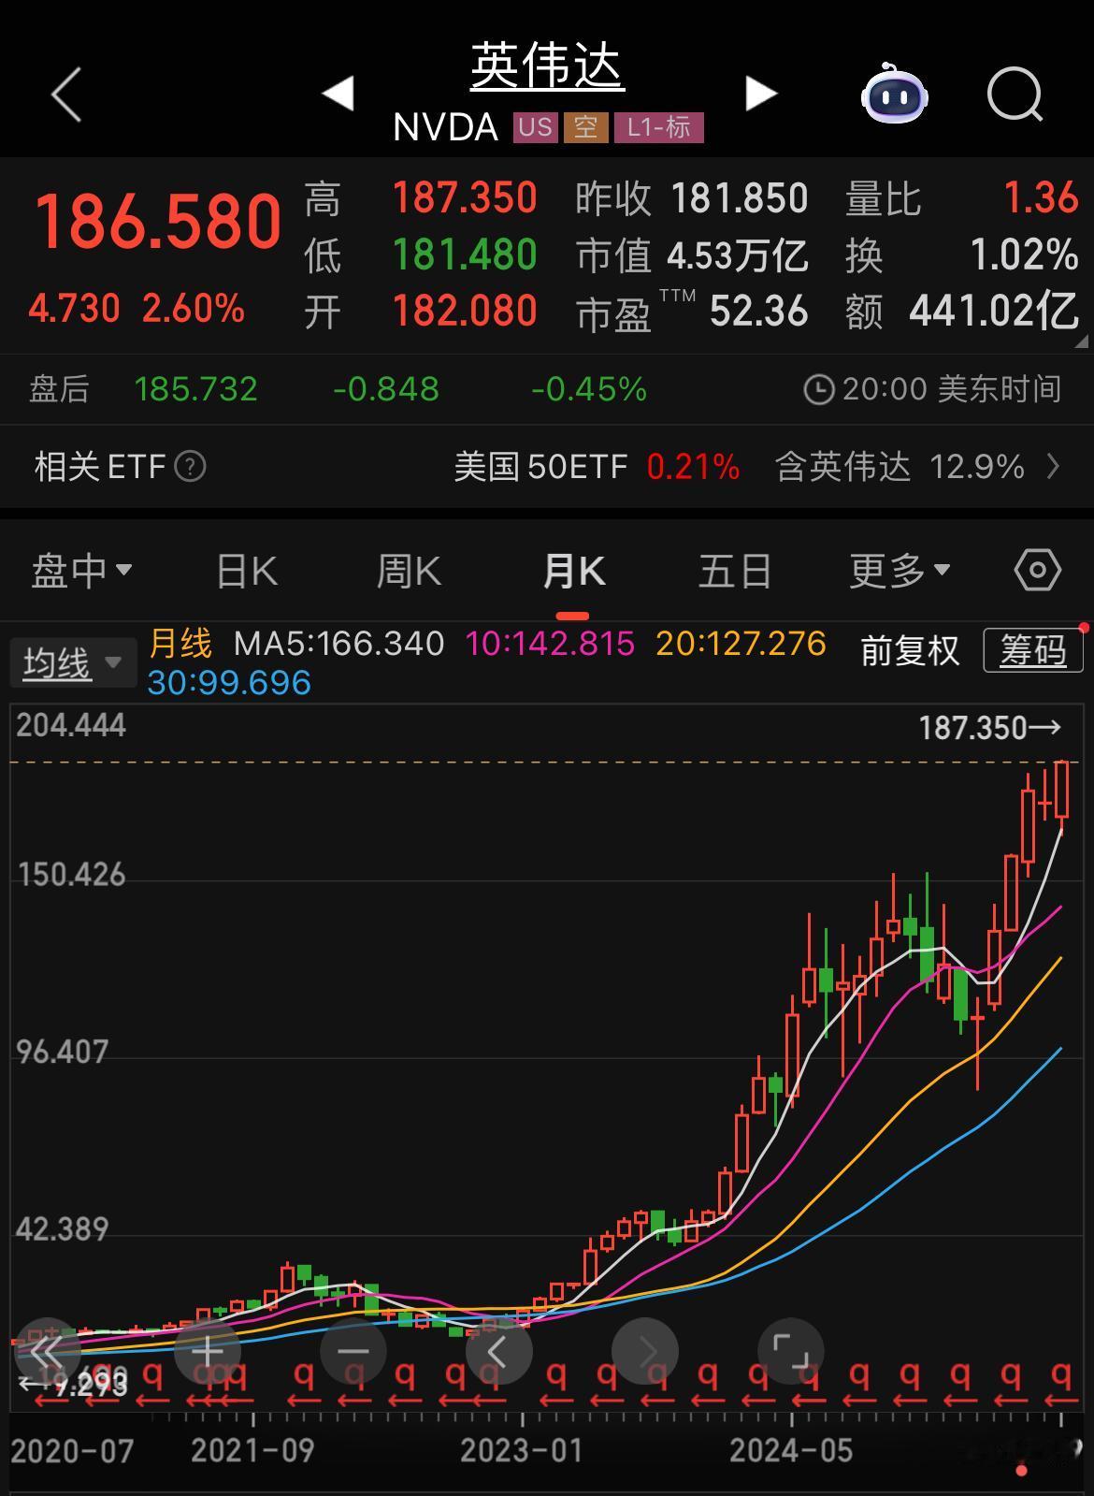
Task: Go to next stock with right triangle
Action: coord(761,94)
